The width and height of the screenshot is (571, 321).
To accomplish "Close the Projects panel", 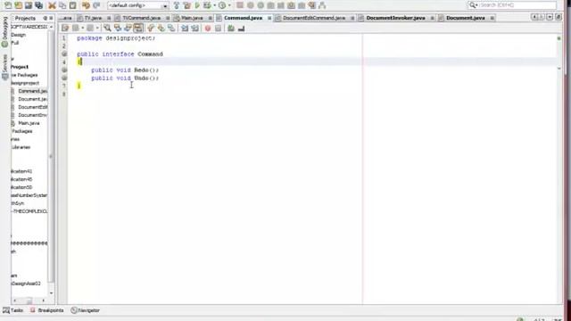I will tap(51, 18).
